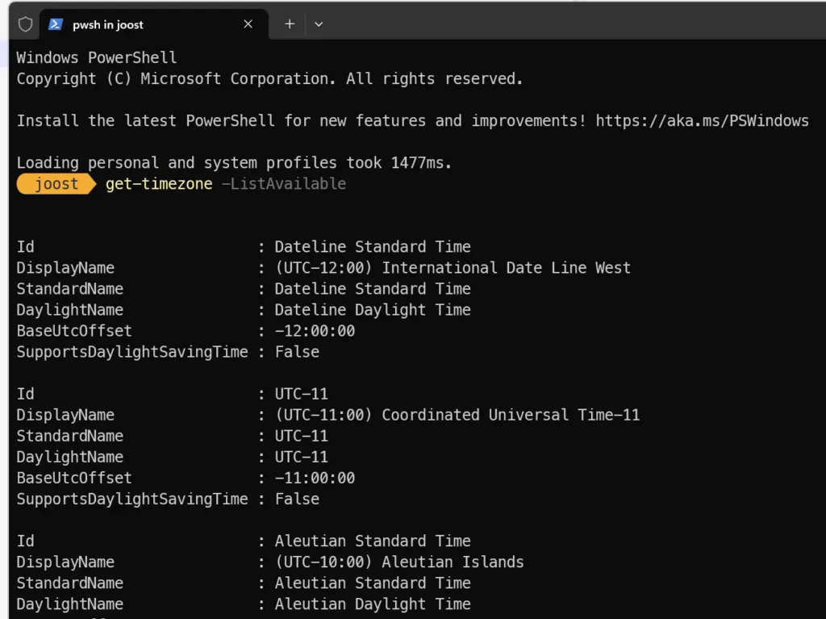Click the Microsoft Corporation copyright line
The image size is (826, 619).
(x=269, y=79)
